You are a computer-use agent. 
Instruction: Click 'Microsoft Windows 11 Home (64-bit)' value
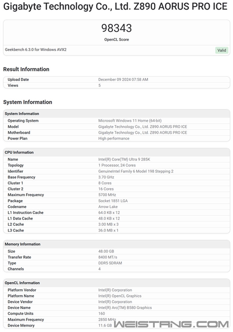pyautogui.click(x=130, y=121)
